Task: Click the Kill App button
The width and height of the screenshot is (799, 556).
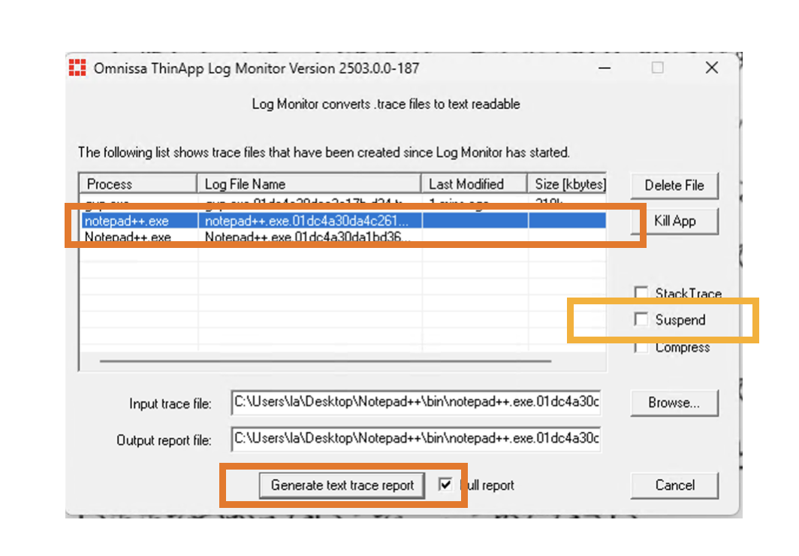Action: (x=674, y=220)
